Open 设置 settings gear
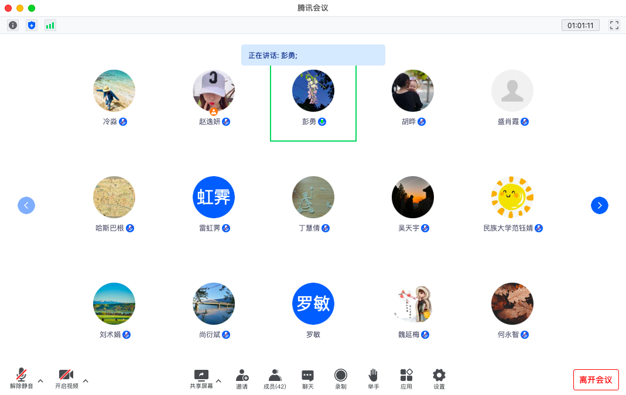Image resolution: width=626 pixels, height=395 pixels. point(439,379)
